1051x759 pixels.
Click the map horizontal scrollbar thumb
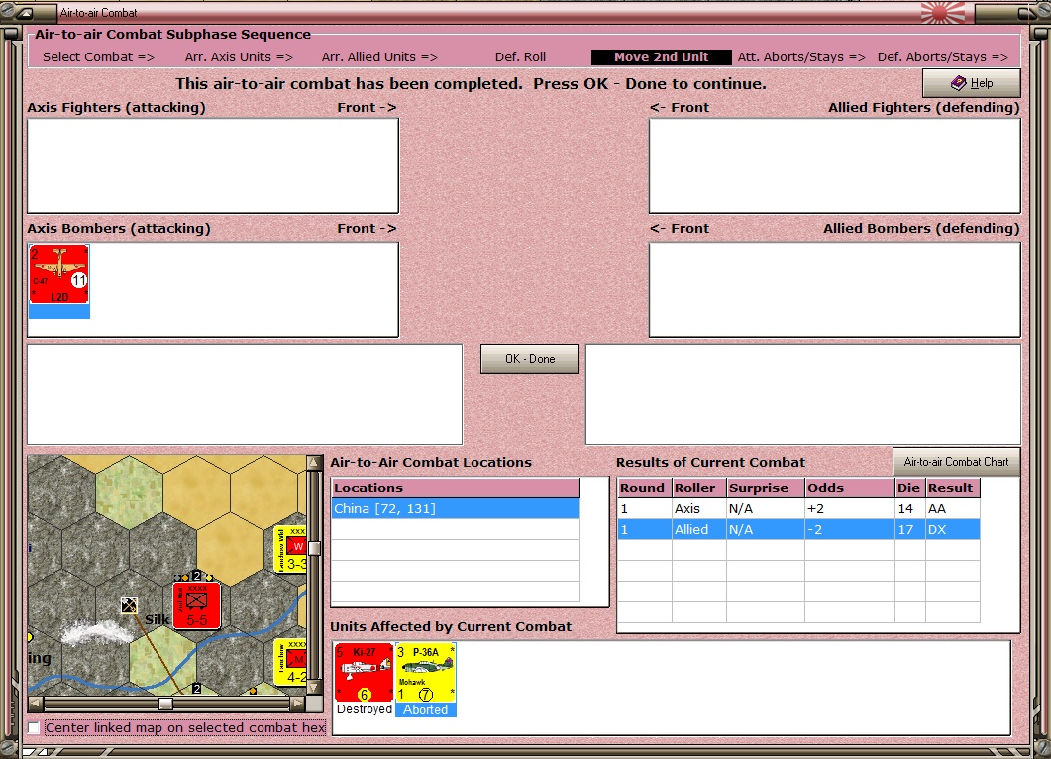click(165, 704)
